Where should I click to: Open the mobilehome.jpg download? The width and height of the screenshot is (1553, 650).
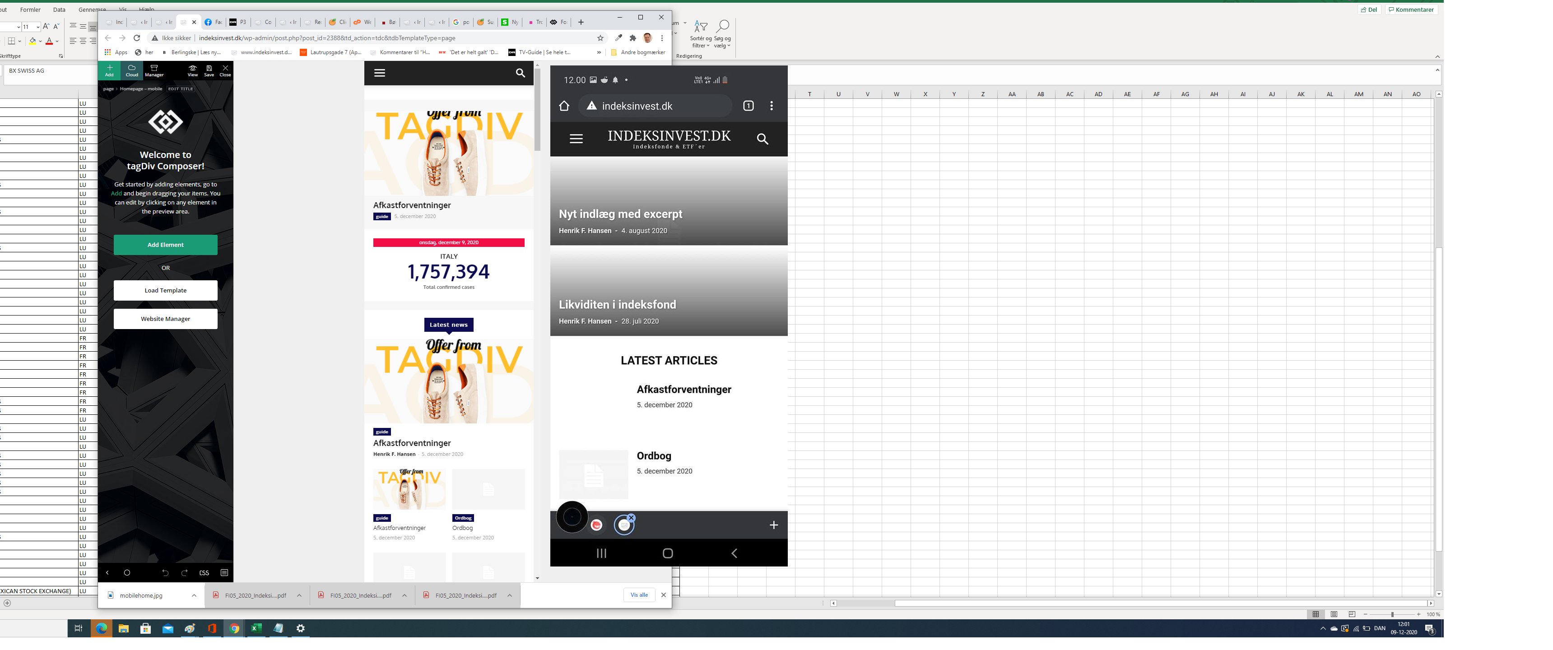[x=141, y=596]
